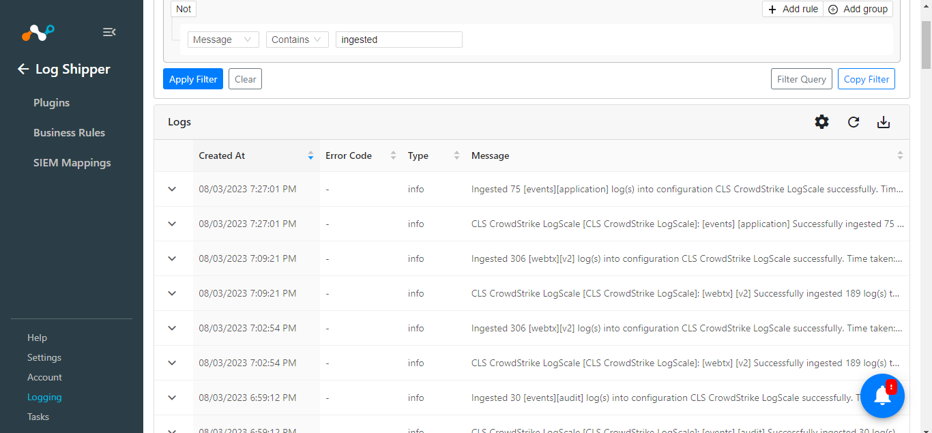This screenshot has width=932, height=433.
Task: Expand the Ingested 75 events application row
Action: [172, 189]
